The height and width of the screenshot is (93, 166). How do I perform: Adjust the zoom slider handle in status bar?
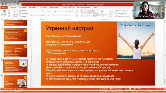pyautogui.click(x=148, y=89)
